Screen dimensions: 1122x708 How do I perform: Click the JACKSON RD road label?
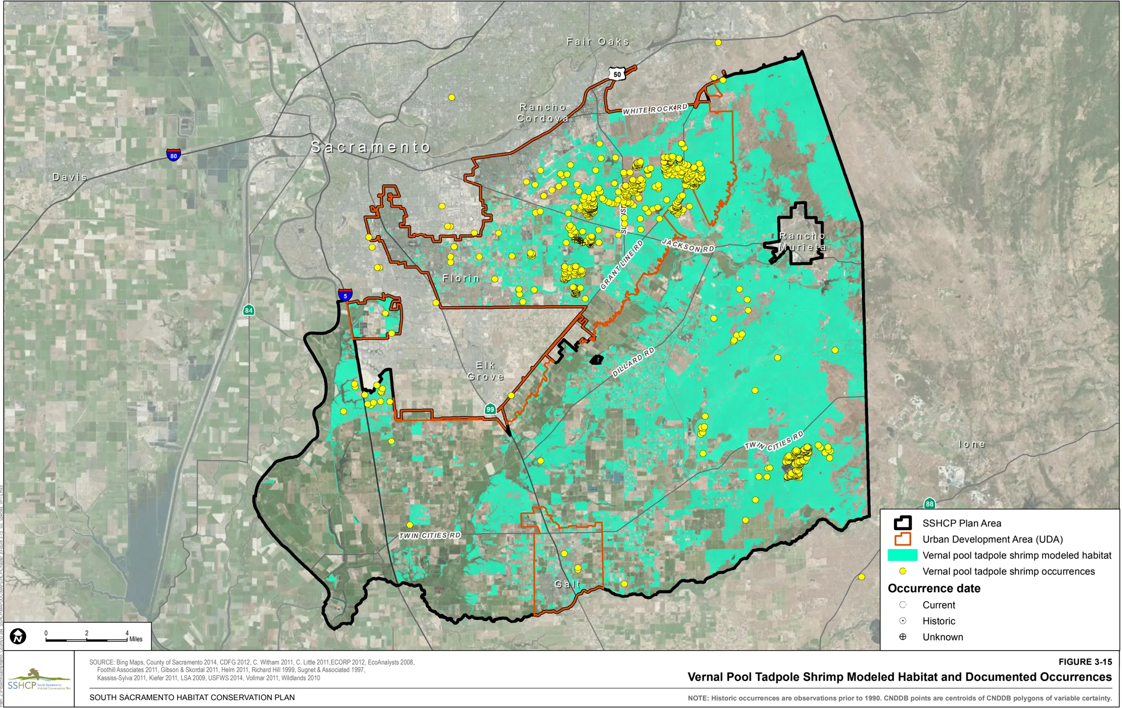[x=688, y=246]
